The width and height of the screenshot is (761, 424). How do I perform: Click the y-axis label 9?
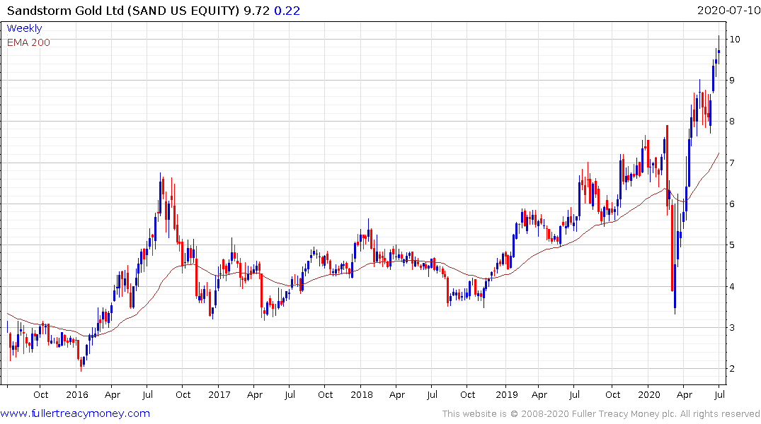pos(733,81)
